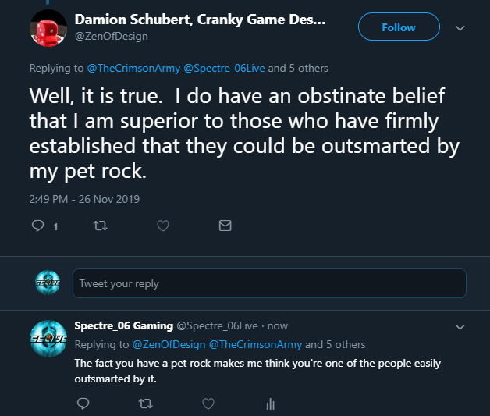
Task: View tweet activity analytics bar icon
Action: [x=270, y=404]
